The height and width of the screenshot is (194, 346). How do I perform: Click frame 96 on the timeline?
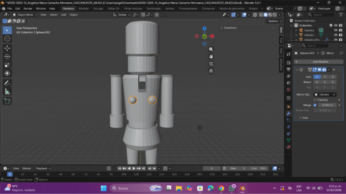111,174
